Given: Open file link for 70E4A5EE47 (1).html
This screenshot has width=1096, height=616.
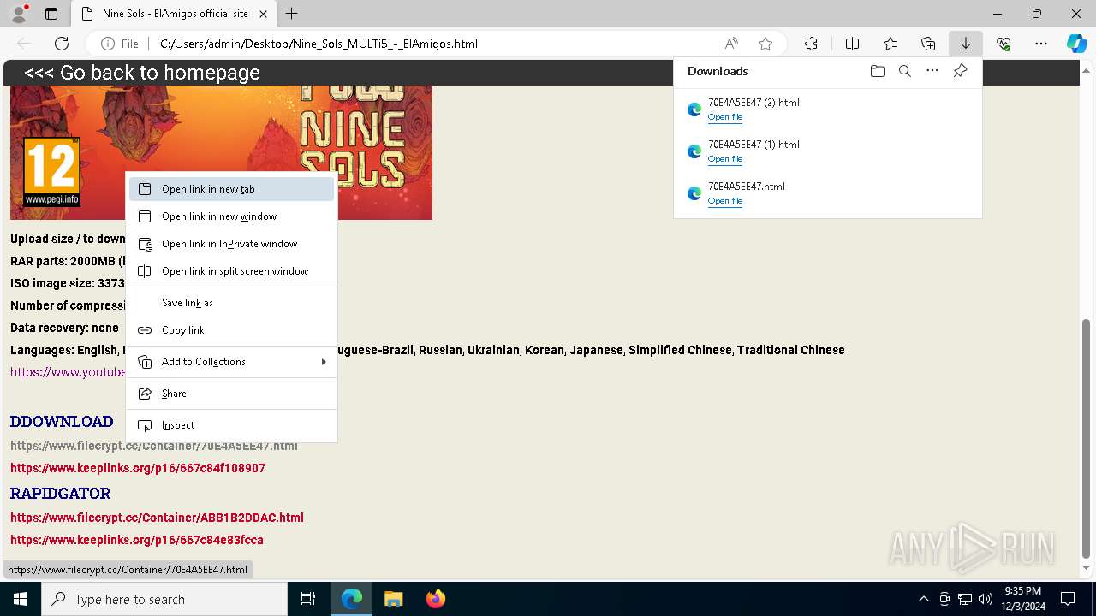Looking at the screenshot, I should [x=725, y=159].
